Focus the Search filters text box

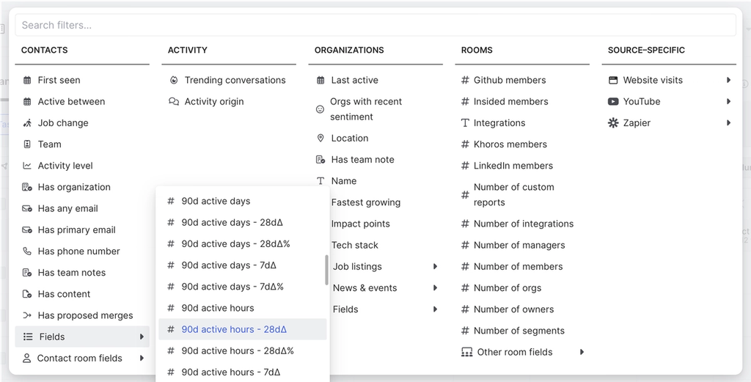click(375, 25)
